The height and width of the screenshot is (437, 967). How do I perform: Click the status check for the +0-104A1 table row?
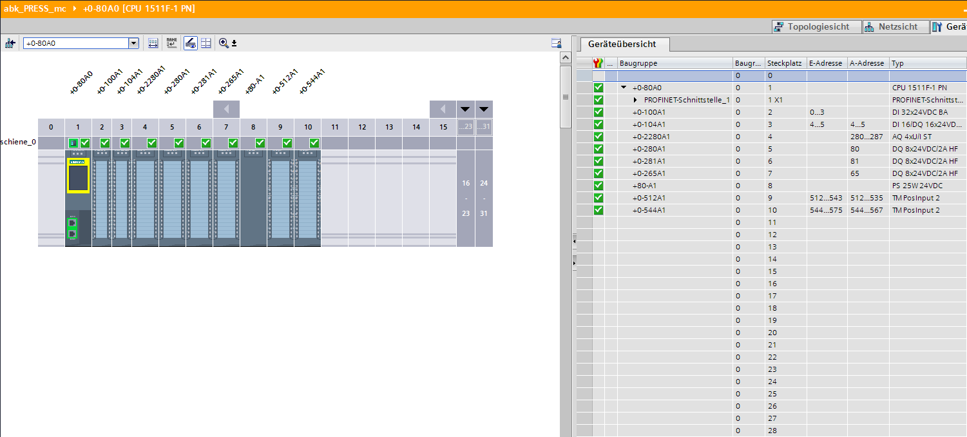tap(598, 124)
